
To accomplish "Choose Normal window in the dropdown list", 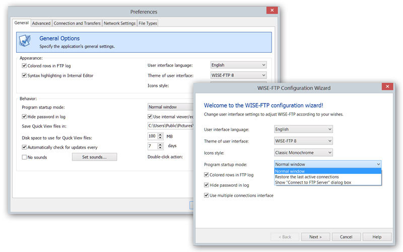I will (328, 171).
